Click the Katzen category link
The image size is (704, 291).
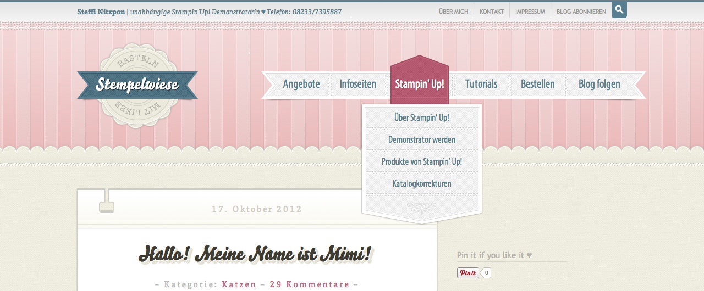click(239, 284)
